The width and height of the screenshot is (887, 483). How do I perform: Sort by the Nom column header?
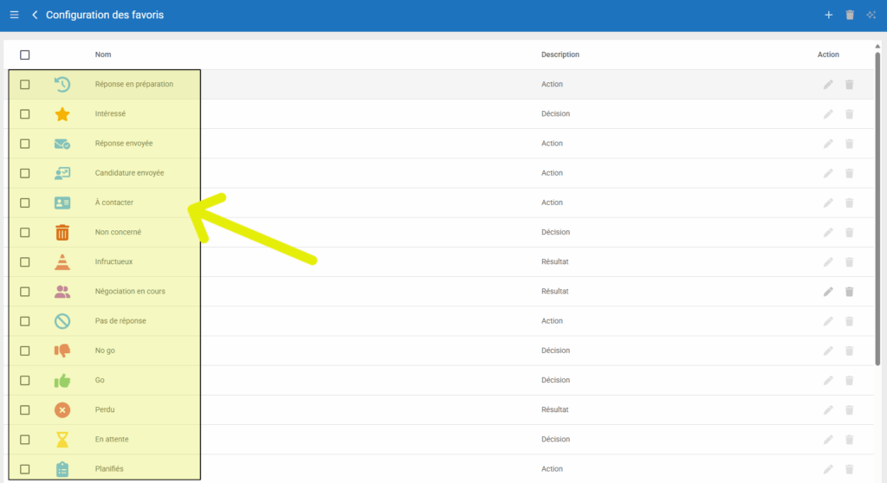tap(103, 55)
